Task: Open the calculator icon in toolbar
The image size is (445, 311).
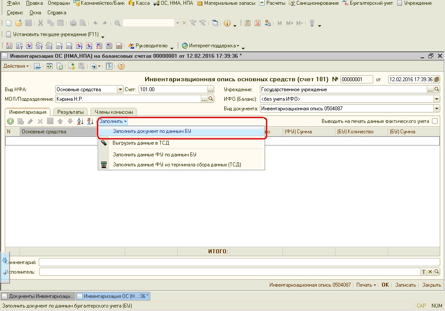Action: pos(248,23)
